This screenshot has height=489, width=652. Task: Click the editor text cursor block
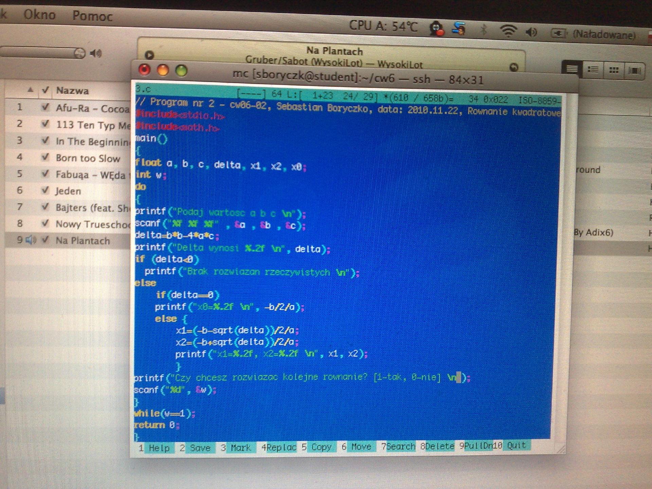pyautogui.click(x=458, y=377)
